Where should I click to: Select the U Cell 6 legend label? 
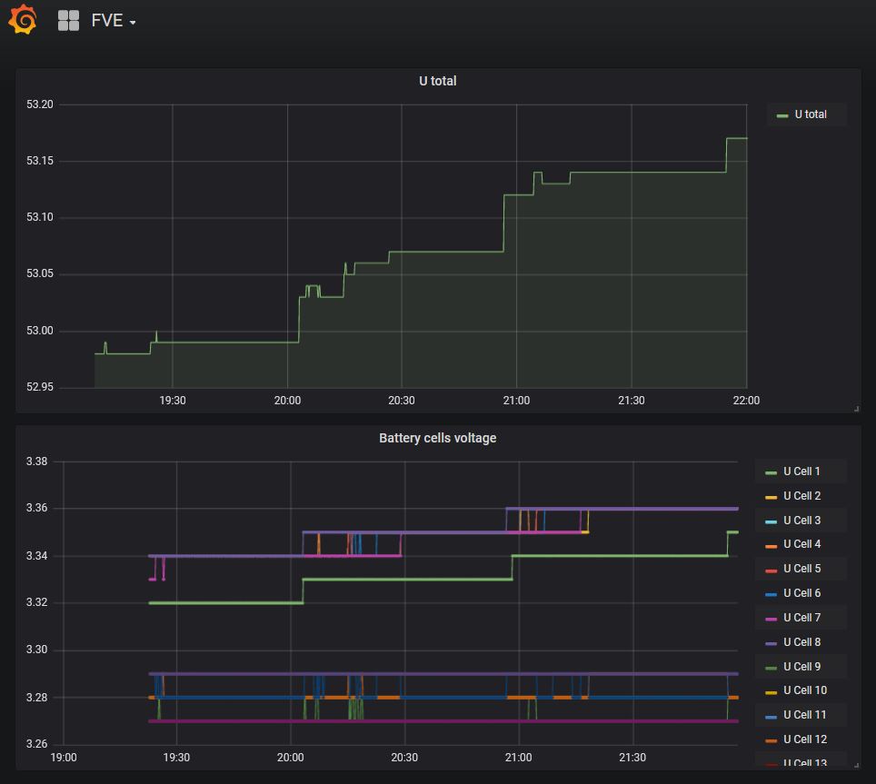(x=801, y=593)
